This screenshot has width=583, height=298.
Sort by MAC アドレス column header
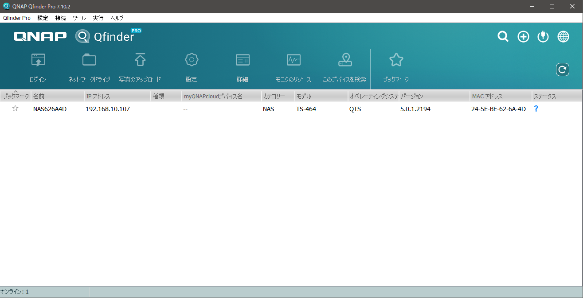(x=501, y=96)
